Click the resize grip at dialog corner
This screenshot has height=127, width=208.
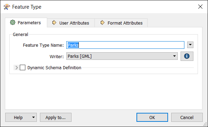click(x=205, y=124)
